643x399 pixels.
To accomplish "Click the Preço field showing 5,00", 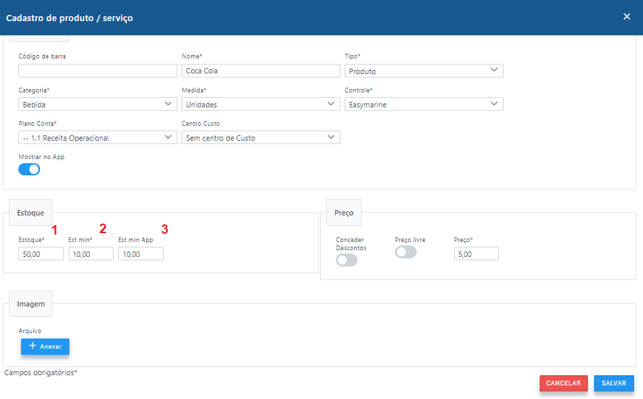I will tap(476, 254).
